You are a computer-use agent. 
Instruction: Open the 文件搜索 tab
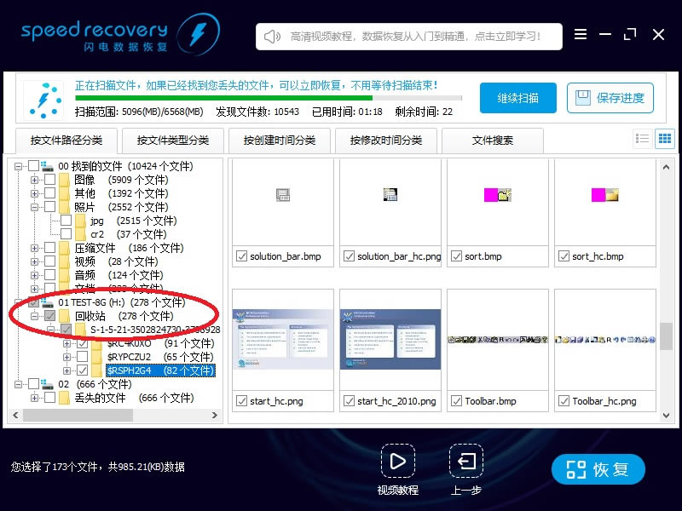tap(493, 141)
